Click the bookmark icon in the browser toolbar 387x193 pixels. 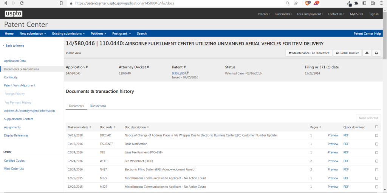pyautogui.click(x=61, y=3)
